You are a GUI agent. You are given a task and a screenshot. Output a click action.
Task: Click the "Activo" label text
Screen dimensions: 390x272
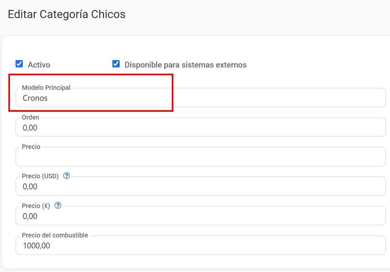coord(39,65)
